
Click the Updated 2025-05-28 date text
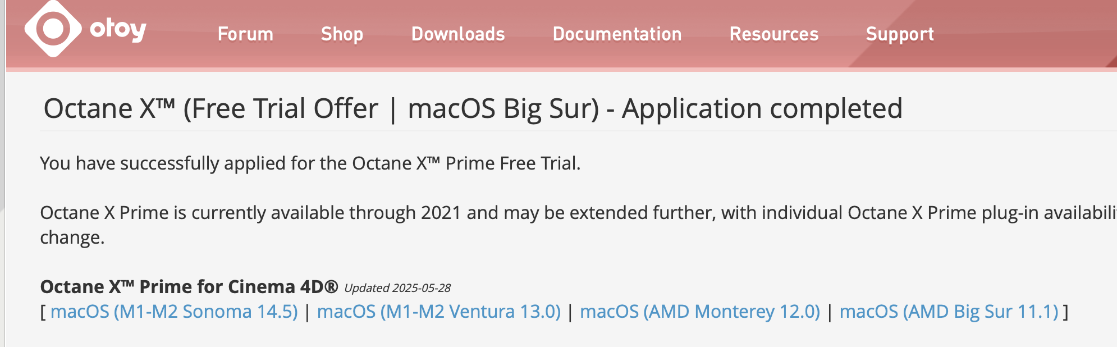tap(397, 288)
